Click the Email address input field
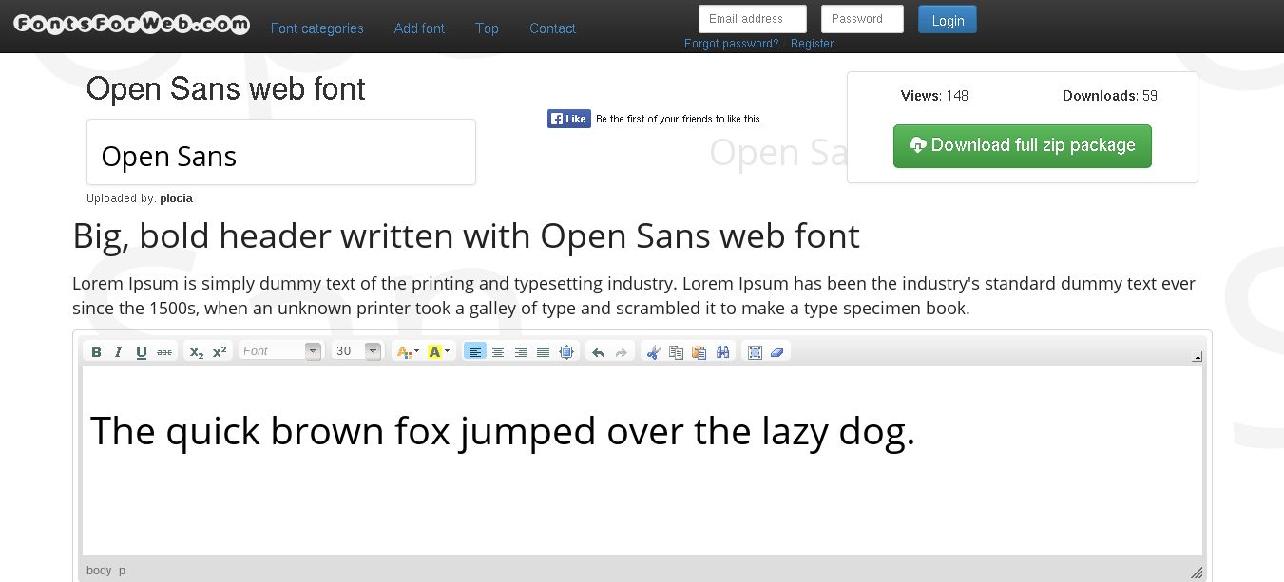This screenshot has height=582, width=1284. (x=752, y=18)
